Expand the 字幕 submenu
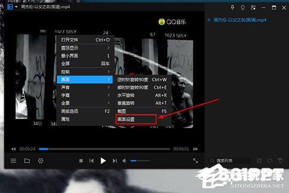289x193 pixels. click(85, 95)
